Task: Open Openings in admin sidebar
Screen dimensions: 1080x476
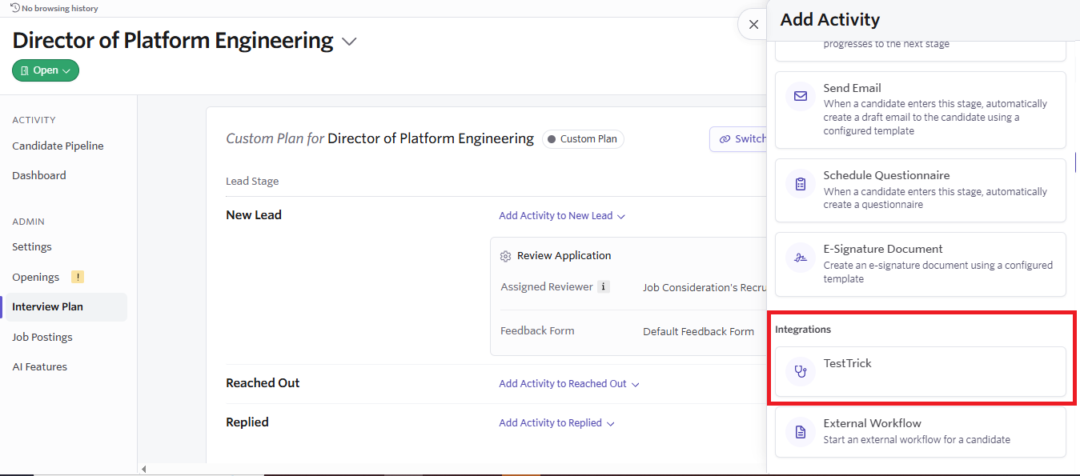Action: coord(36,277)
